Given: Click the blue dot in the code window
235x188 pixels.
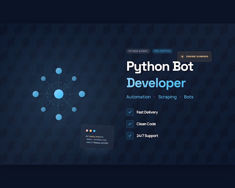Looking at the screenshot, I should 94,131.
